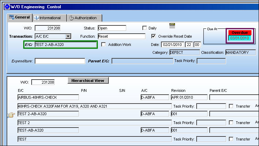The image size is (259, 146).
Task: Click revision 001 in TEST-AB-A320 row
Action: (189, 130)
